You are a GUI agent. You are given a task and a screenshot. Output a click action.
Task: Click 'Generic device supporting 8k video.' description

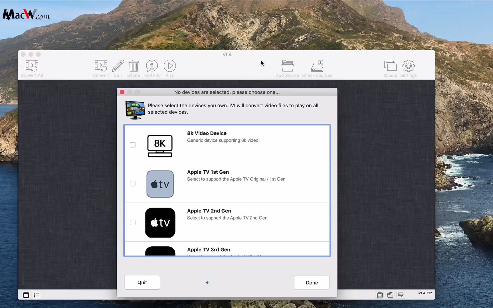point(223,140)
